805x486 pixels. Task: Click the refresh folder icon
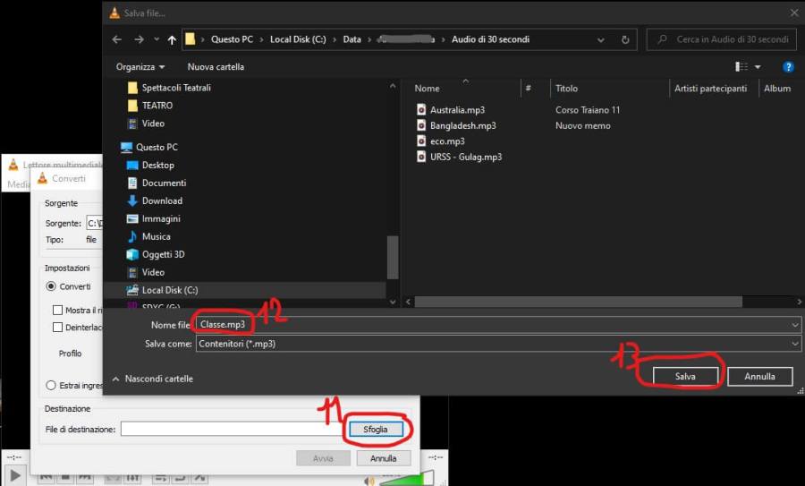pyautogui.click(x=626, y=39)
